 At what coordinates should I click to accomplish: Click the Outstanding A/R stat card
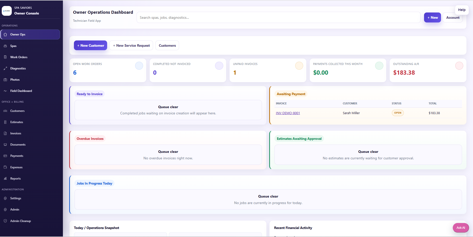point(428,70)
